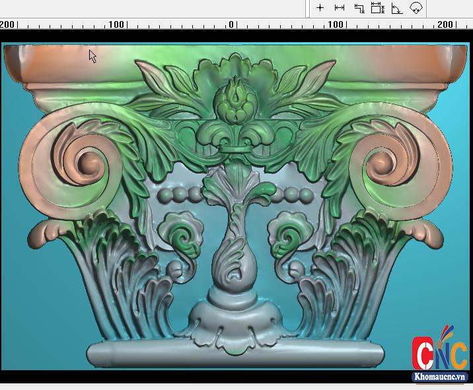Click the 0 mark on the horizontal ruler
Viewport: 473px width, 390px height.
pos(231,24)
